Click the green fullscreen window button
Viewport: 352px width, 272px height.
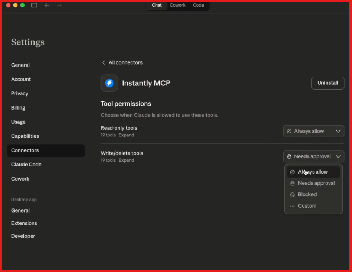22,5
